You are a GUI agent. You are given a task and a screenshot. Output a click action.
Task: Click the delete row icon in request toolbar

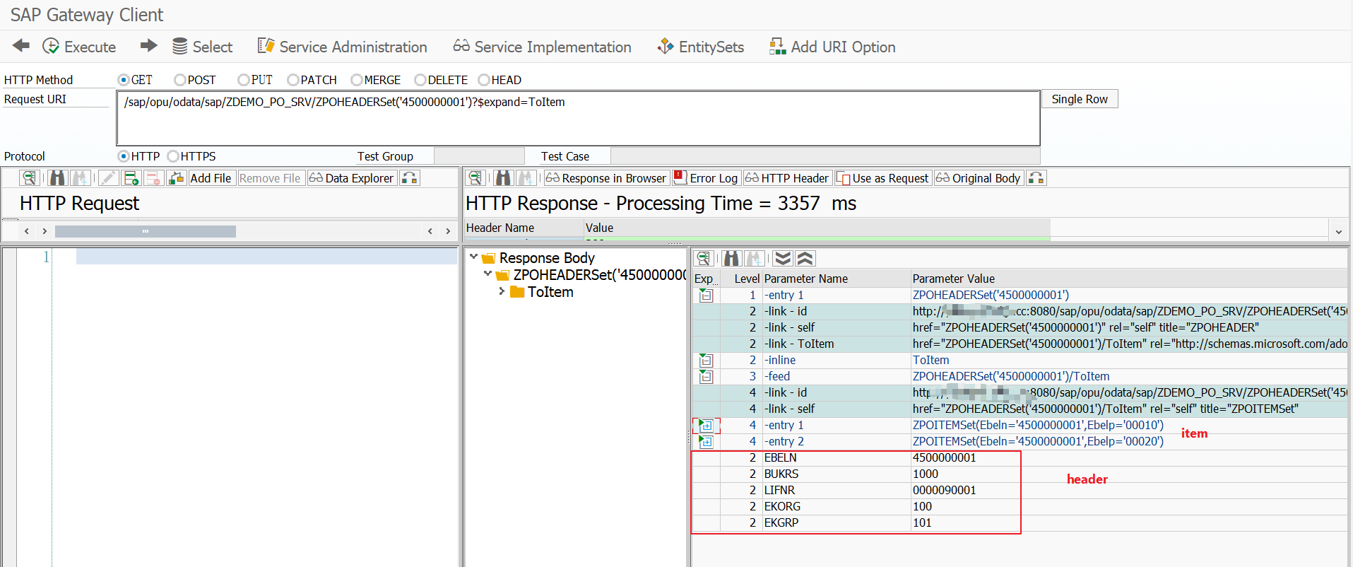tap(153, 178)
